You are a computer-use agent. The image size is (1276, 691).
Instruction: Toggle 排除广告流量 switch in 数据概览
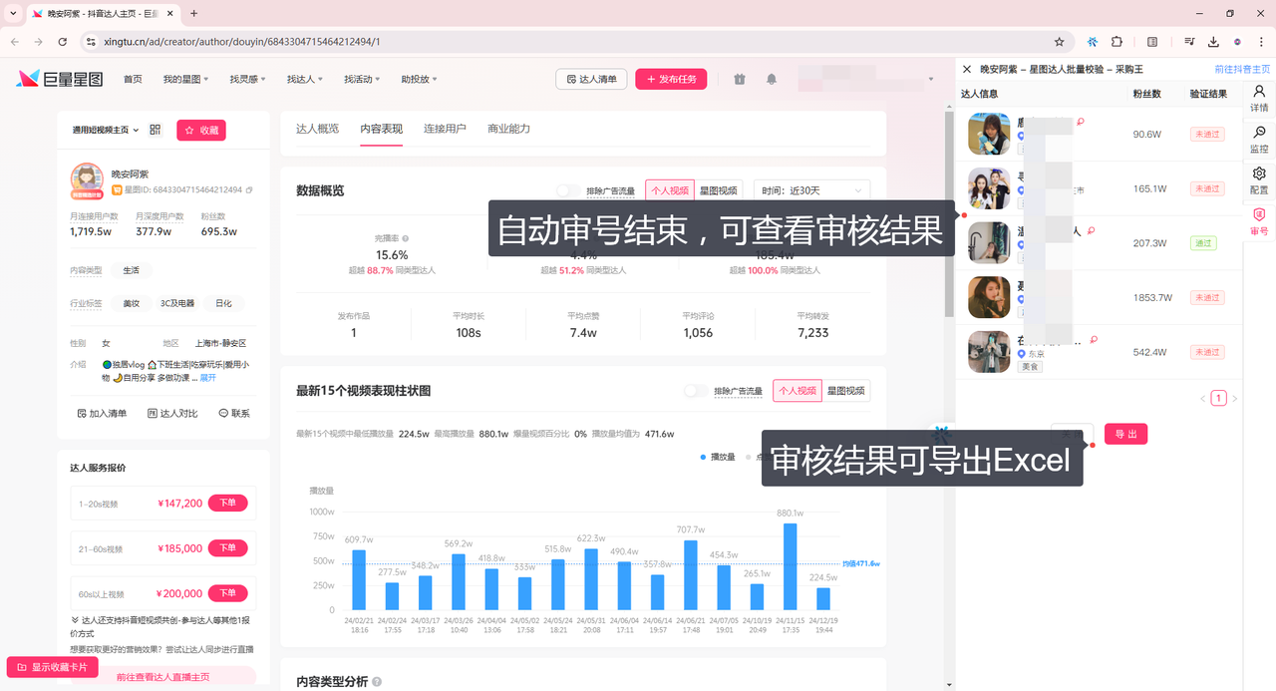point(568,190)
